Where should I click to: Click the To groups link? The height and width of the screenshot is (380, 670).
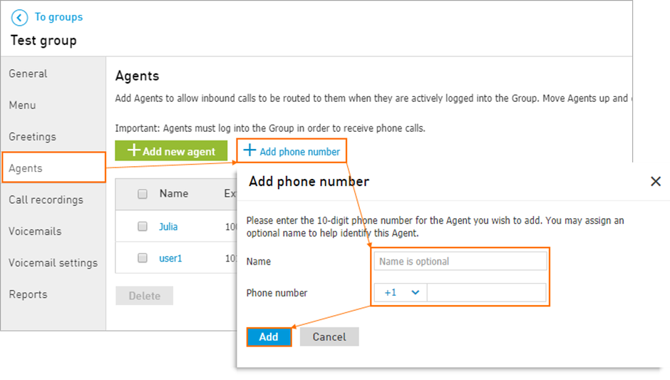[x=59, y=17]
